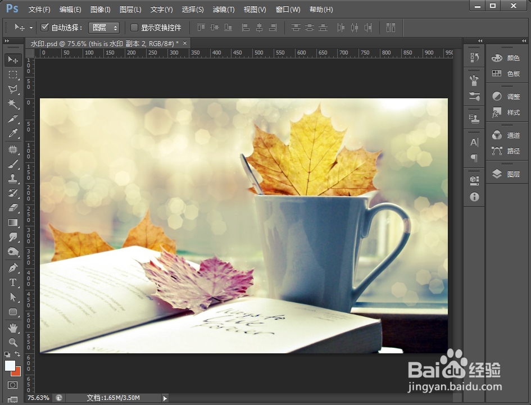
Task: Open the History panel icon
Action: point(474,57)
